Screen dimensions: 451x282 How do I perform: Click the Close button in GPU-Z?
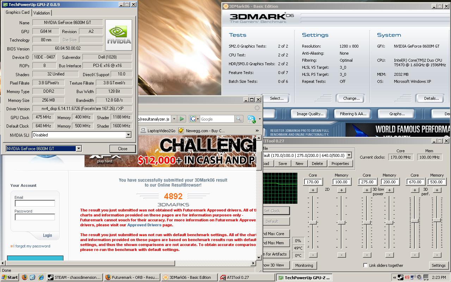[x=123, y=149]
